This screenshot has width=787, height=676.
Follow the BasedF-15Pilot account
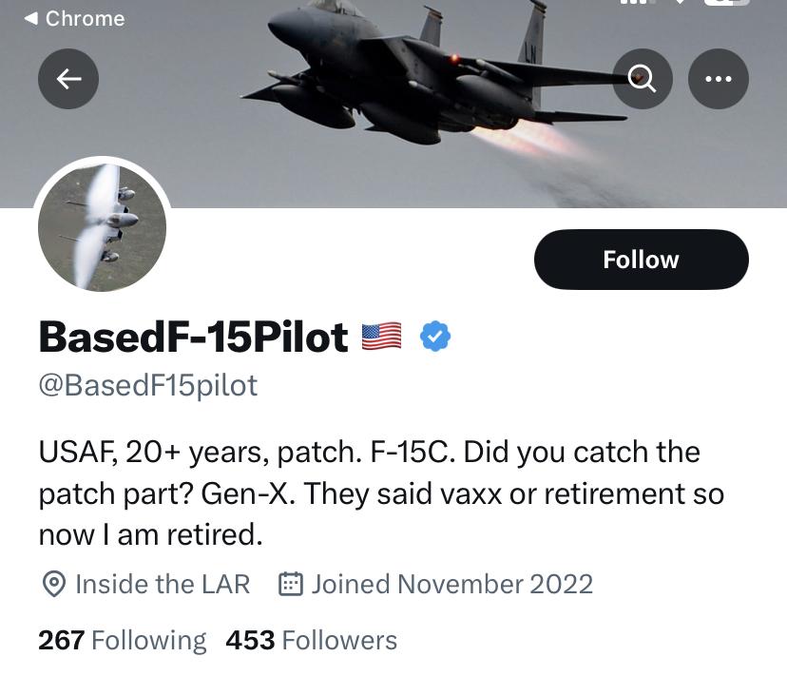coord(642,260)
